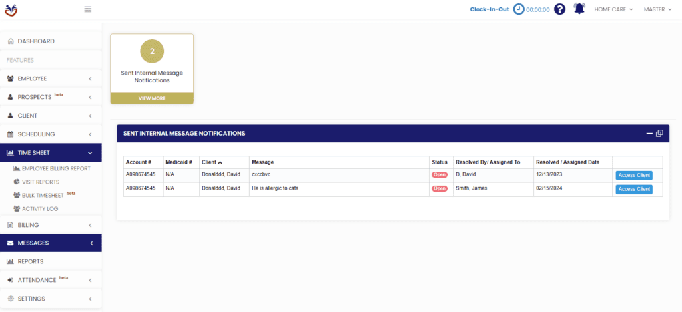This screenshot has height=312, width=682.
Task: Click the hamburger menu icon
Action: coord(88,9)
